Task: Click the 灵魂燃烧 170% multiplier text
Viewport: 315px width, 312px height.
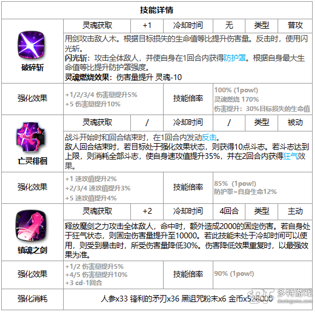Action: (237, 99)
